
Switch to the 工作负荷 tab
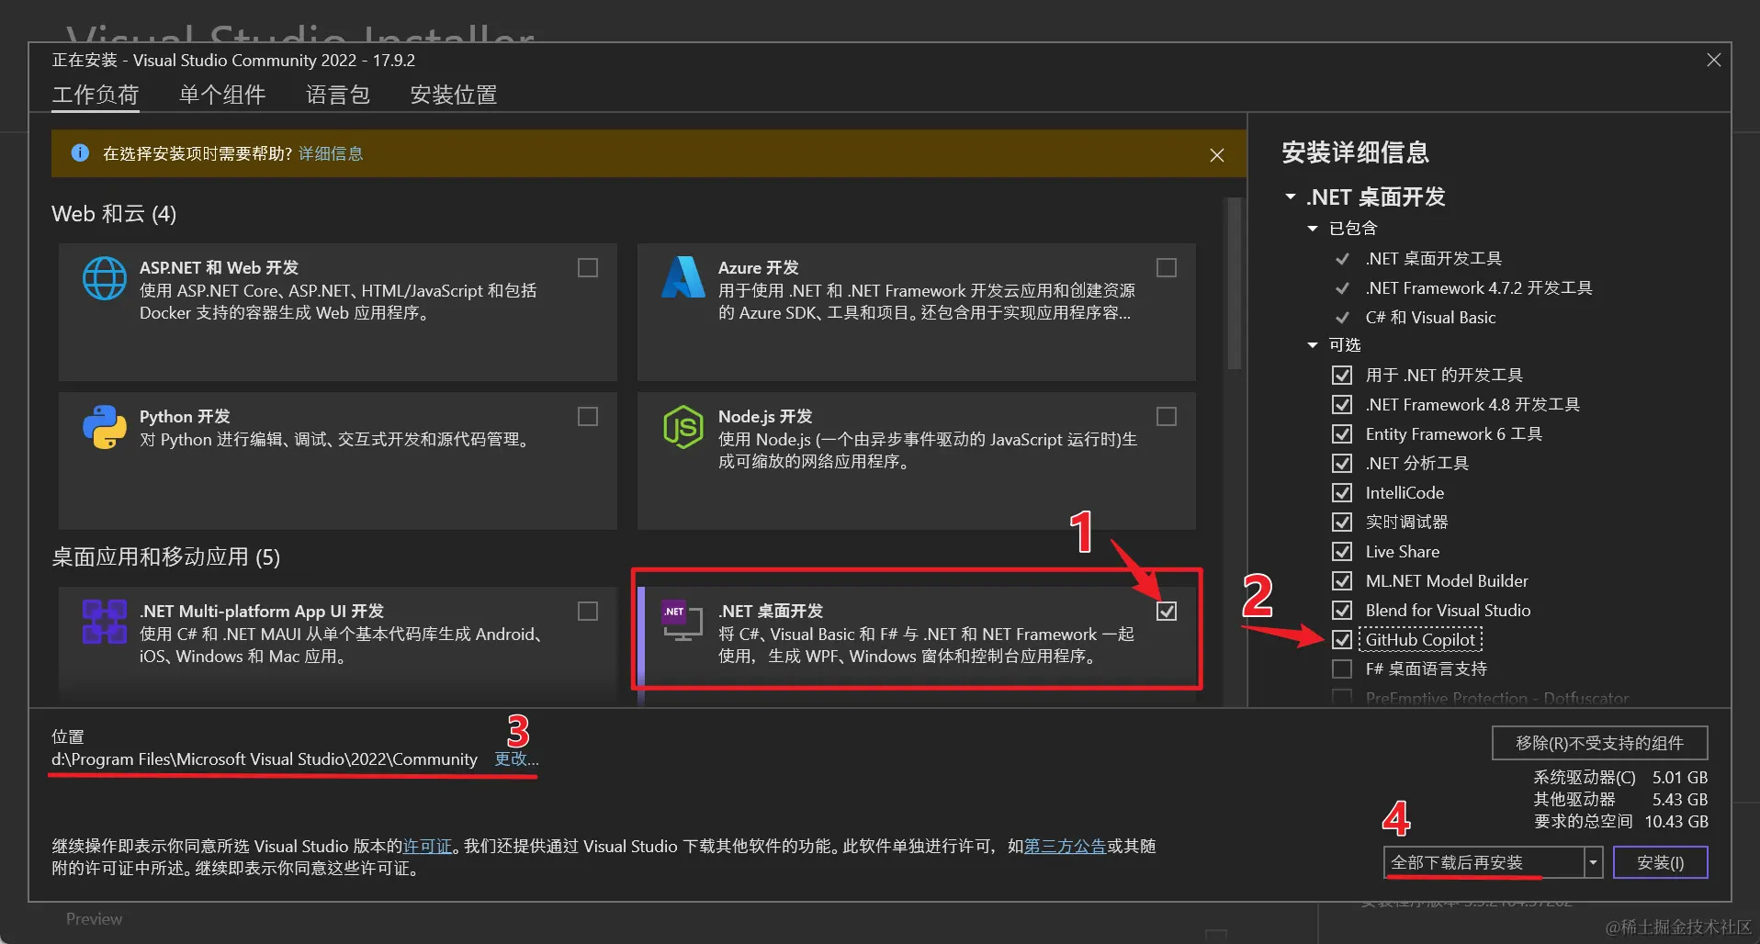click(96, 95)
